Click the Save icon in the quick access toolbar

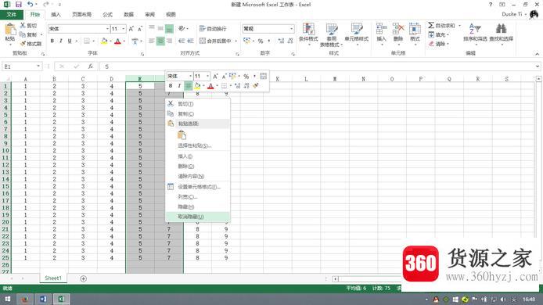[18, 5]
